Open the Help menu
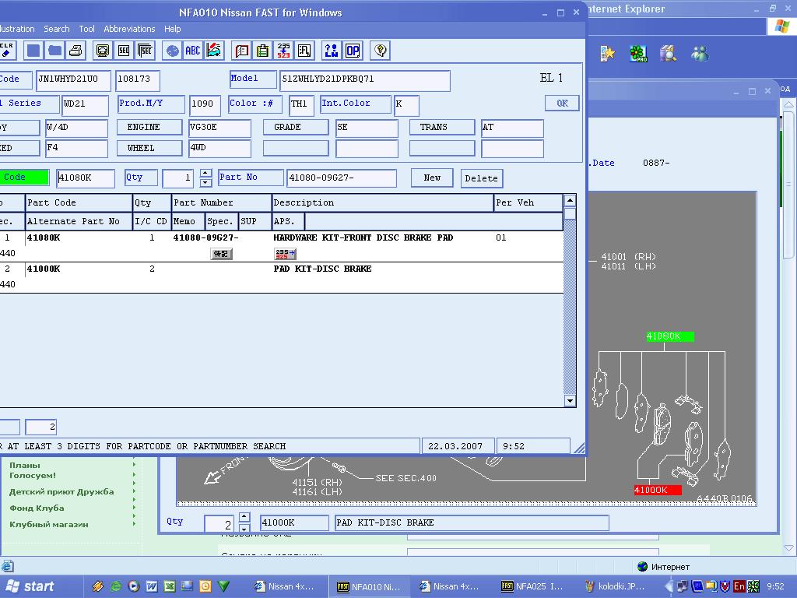This screenshot has height=598, width=797. pyautogui.click(x=172, y=29)
